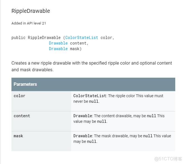The width and height of the screenshot is (185, 164).
Task: Open the ColorStateList link in the signature
Action: 81,38
